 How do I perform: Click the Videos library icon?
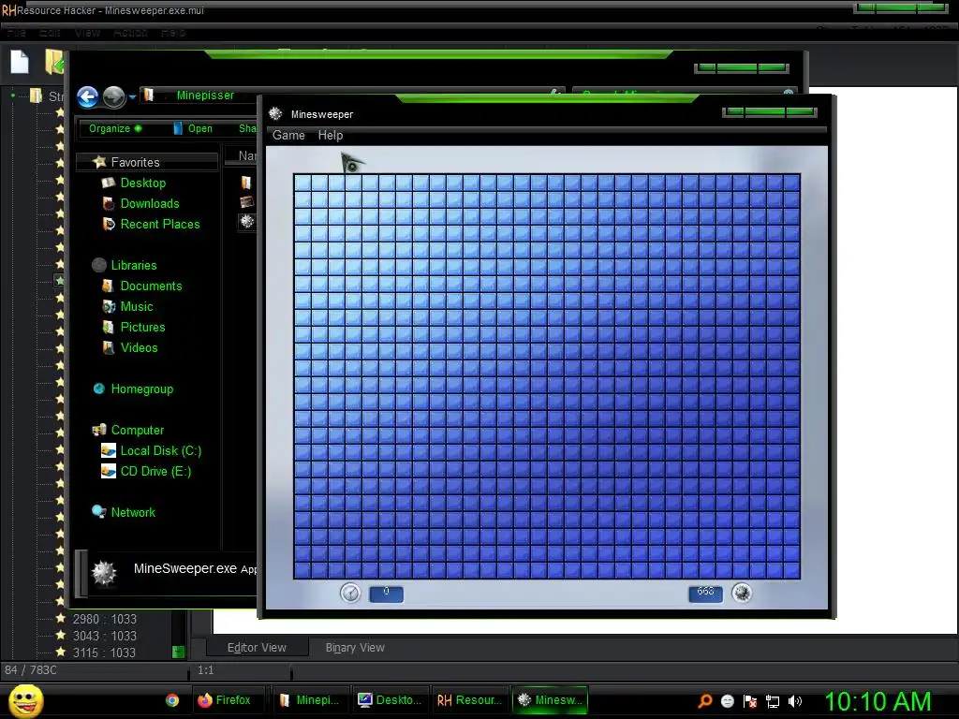(108, 348)
